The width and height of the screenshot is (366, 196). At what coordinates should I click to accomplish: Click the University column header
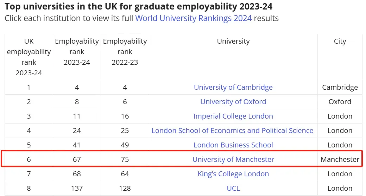click(x=233, y=42)
